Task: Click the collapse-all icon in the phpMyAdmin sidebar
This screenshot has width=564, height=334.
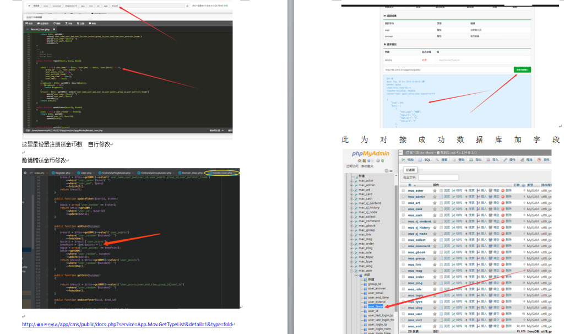Action: [386, 171]
